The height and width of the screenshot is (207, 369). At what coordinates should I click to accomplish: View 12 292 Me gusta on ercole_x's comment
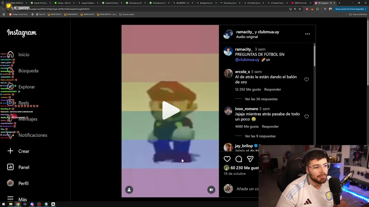[x=248, y=89]
